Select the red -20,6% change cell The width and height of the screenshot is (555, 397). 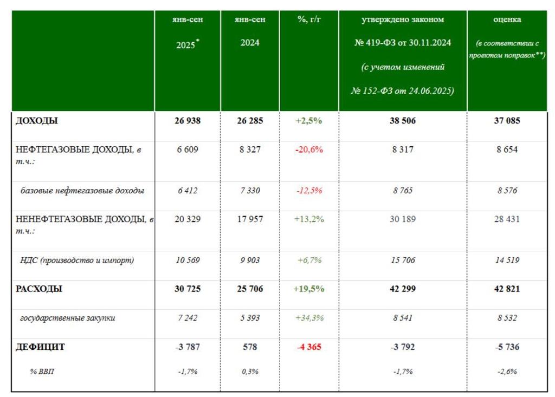coord(309,149)
